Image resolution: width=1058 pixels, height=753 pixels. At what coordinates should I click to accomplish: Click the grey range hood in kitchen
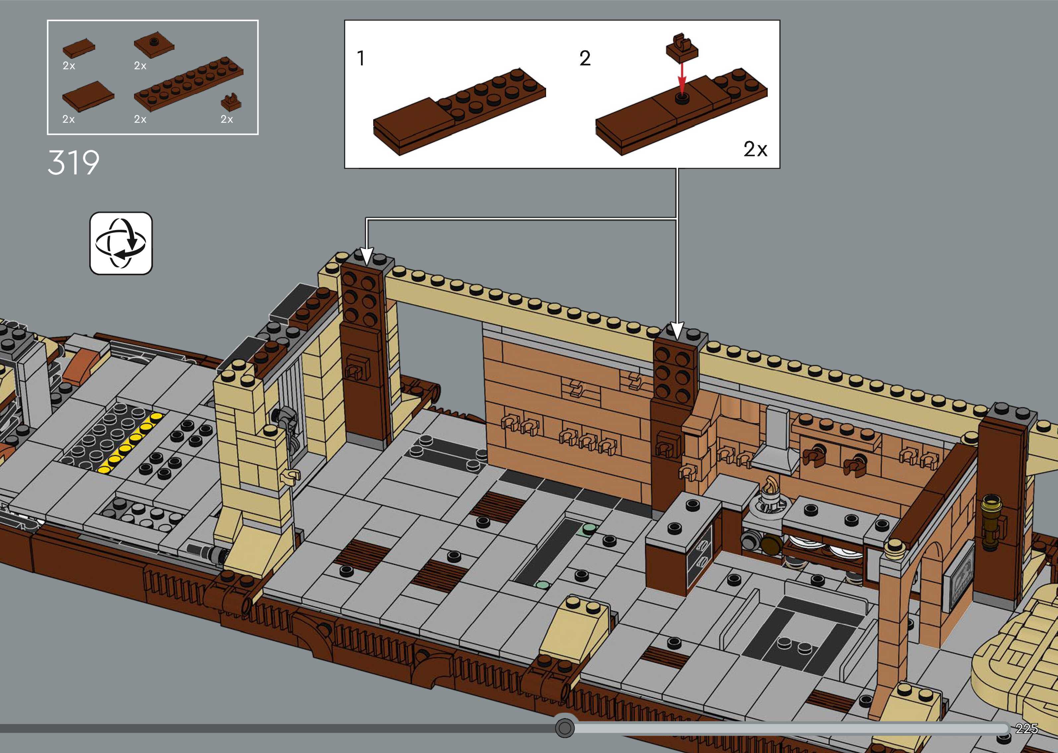click(776, 441)
